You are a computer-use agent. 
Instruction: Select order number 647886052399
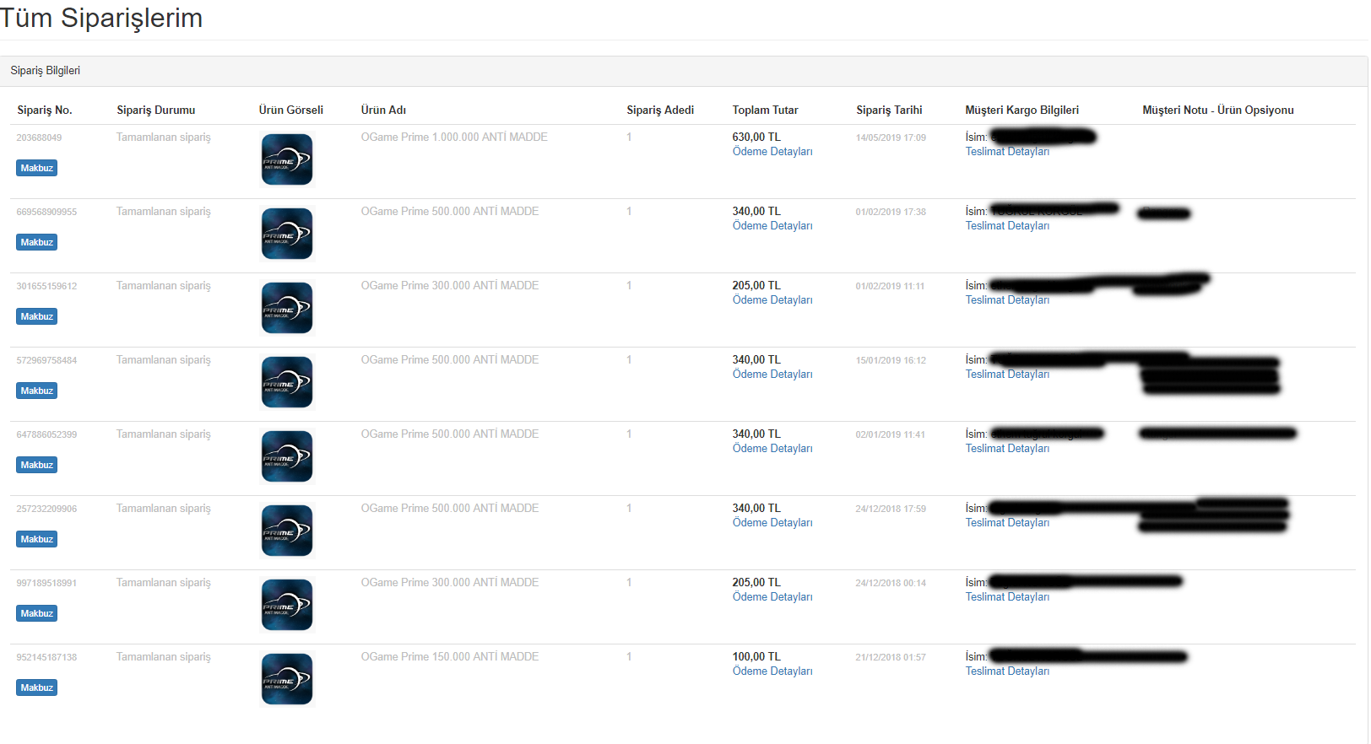(x=46, y=434)
